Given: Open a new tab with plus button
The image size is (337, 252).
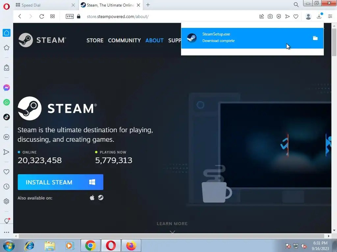Looking at the screenshot, I should coord(148,5).
